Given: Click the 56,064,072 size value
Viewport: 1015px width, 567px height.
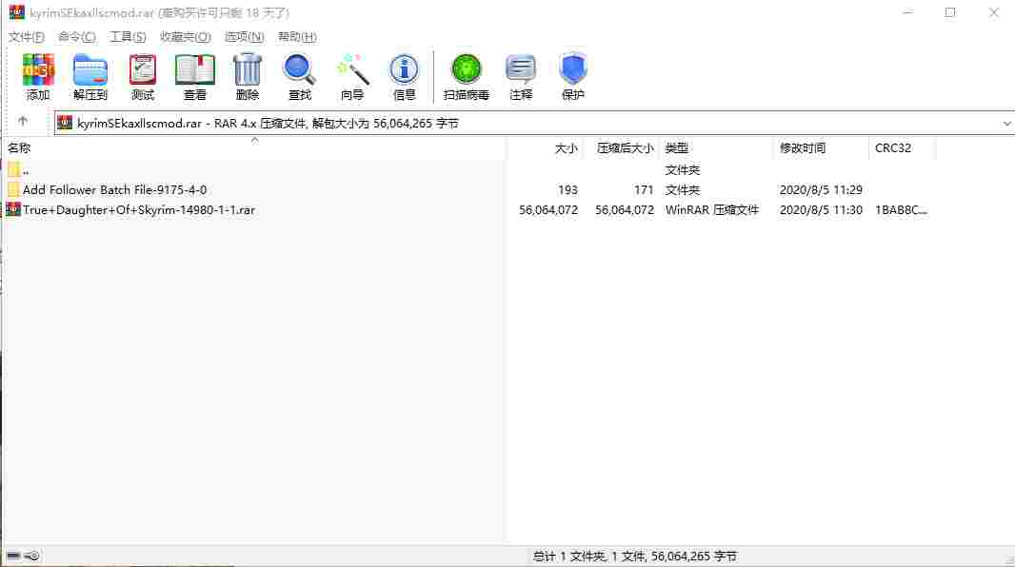Looking at the screenshot, I should (548, 210).
